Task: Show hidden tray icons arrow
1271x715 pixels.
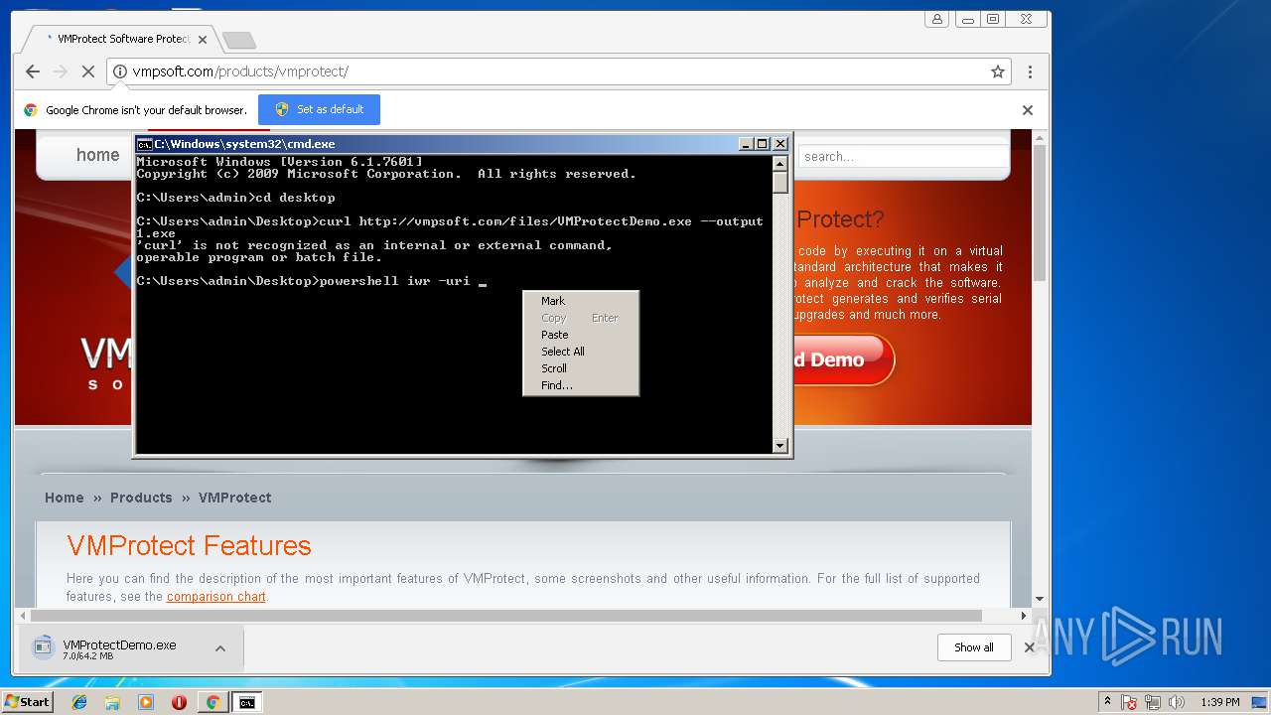Action: tap(1107, 702)
